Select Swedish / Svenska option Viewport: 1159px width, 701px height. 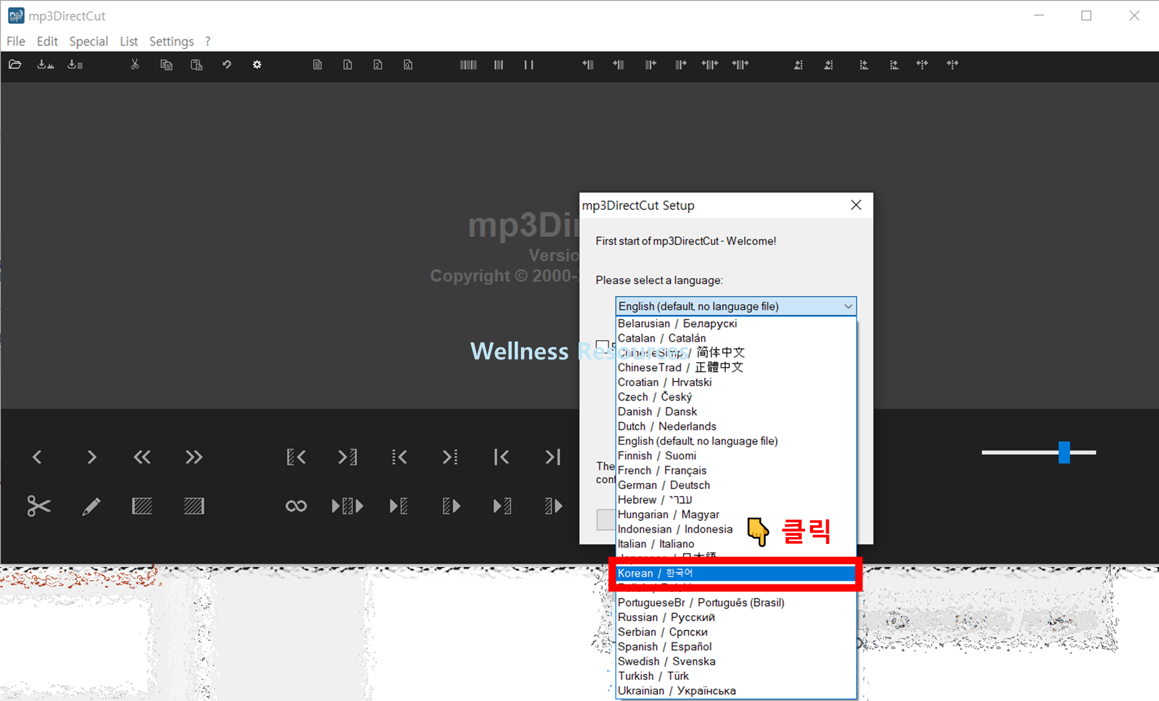coord(735,661)
